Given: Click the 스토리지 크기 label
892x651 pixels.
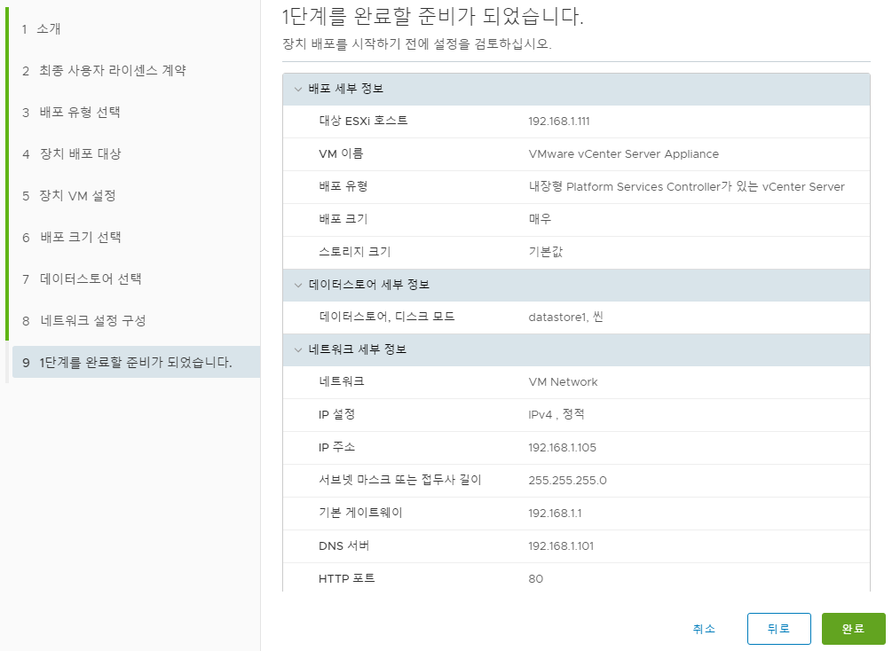Looking at the screenshot, I should click(354, 251).
